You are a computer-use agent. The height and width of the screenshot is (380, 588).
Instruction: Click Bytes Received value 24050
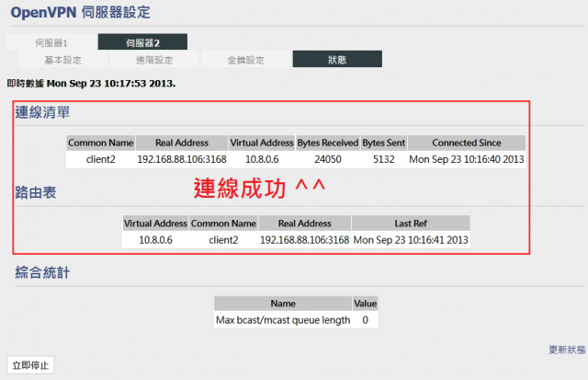click(328, 159)
